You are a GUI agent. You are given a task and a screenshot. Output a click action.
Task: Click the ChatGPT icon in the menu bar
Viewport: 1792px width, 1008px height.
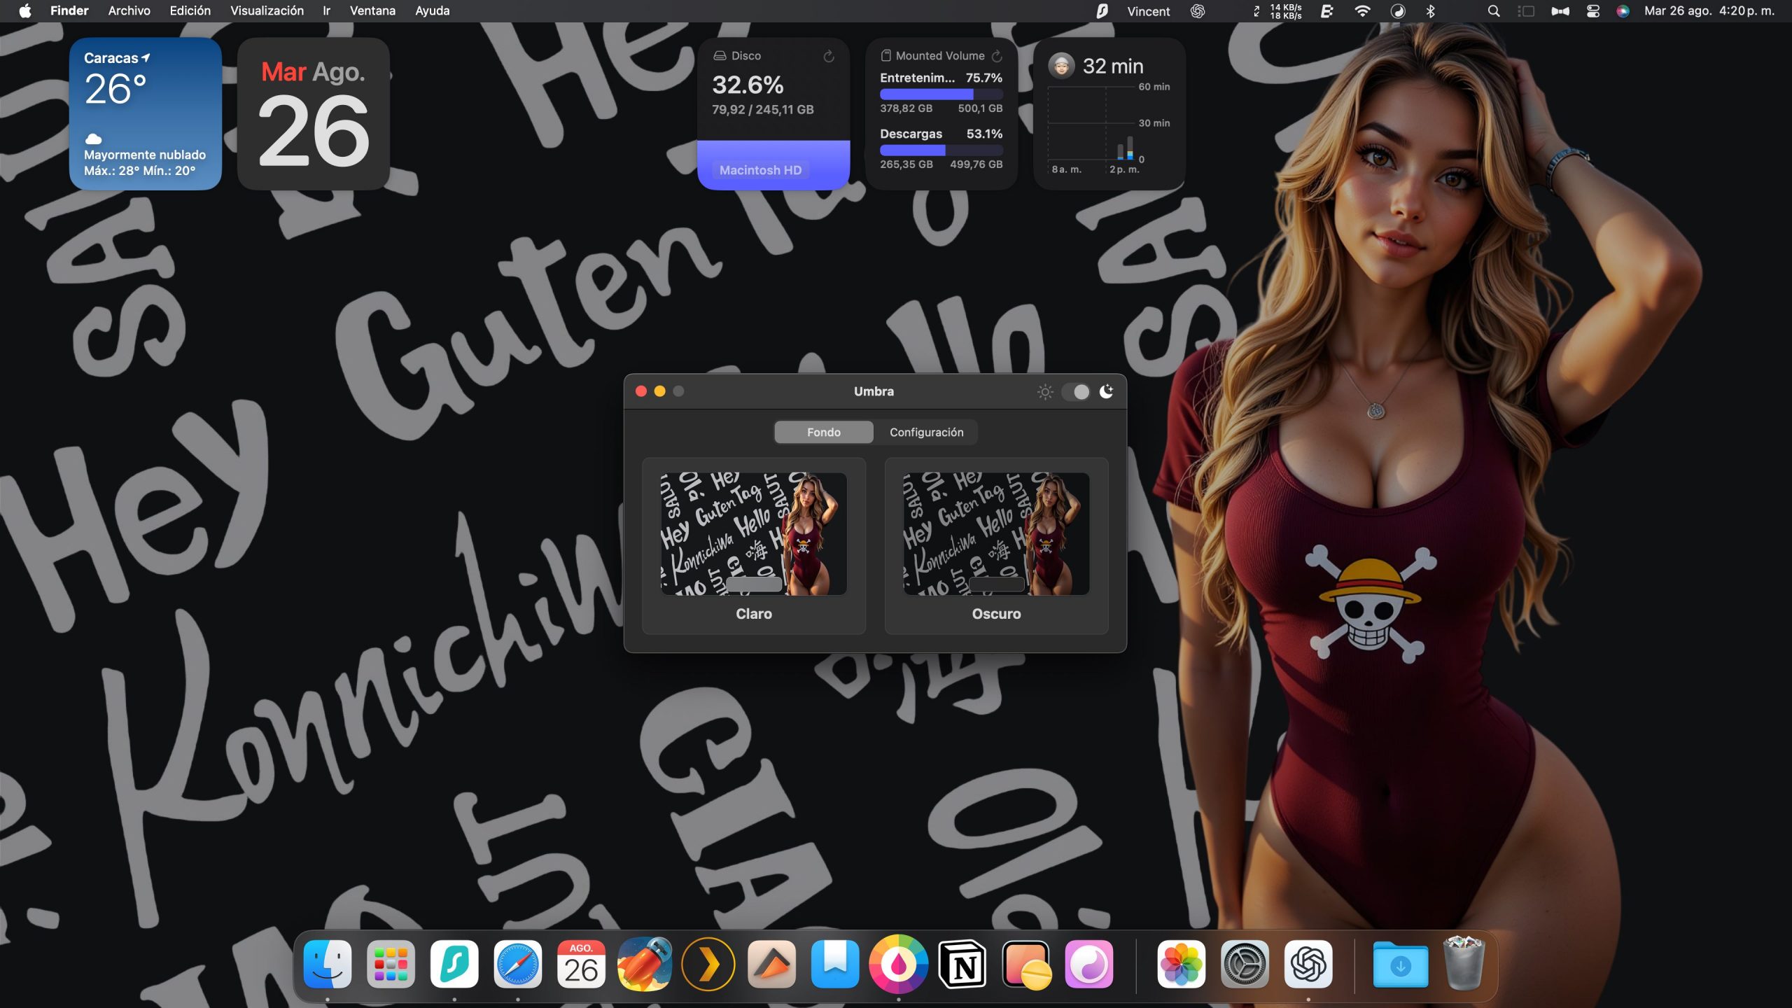pyautogui.click(x=1198, y=10)
